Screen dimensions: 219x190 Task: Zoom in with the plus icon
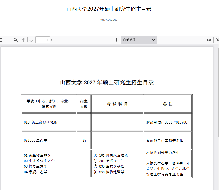pyautogui.click(x=117, y=40)
